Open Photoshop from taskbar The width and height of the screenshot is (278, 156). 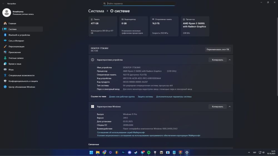(x=123, y=152)
